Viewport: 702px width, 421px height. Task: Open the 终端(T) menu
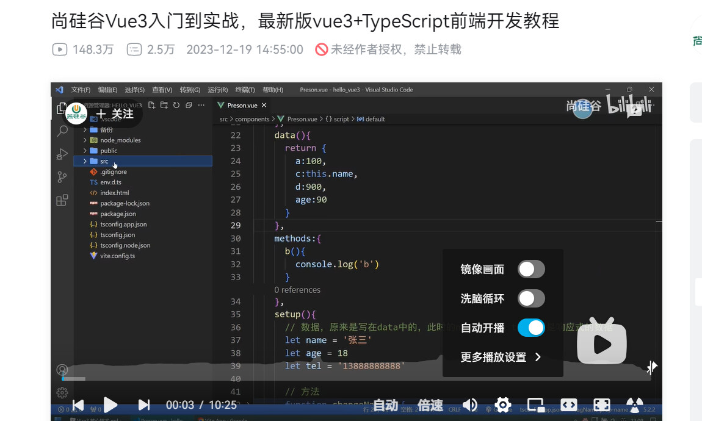click(245, 90)
